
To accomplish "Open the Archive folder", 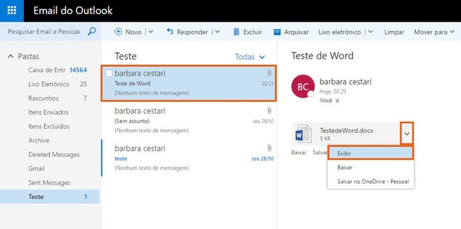I will (50, 141).
